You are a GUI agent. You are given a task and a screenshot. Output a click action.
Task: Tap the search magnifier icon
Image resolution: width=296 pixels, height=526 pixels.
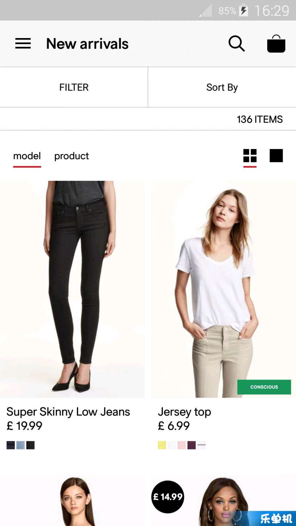click(236, 44)
